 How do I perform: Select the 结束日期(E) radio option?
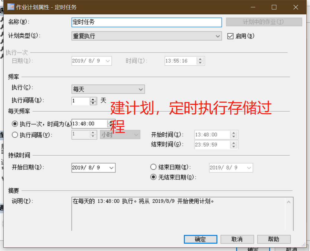(153, 167)
